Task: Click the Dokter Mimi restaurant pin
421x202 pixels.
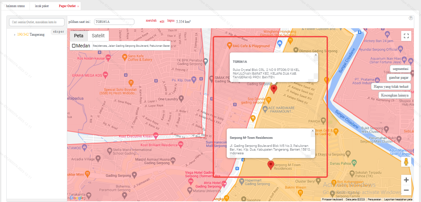Action: coord(88,173)
